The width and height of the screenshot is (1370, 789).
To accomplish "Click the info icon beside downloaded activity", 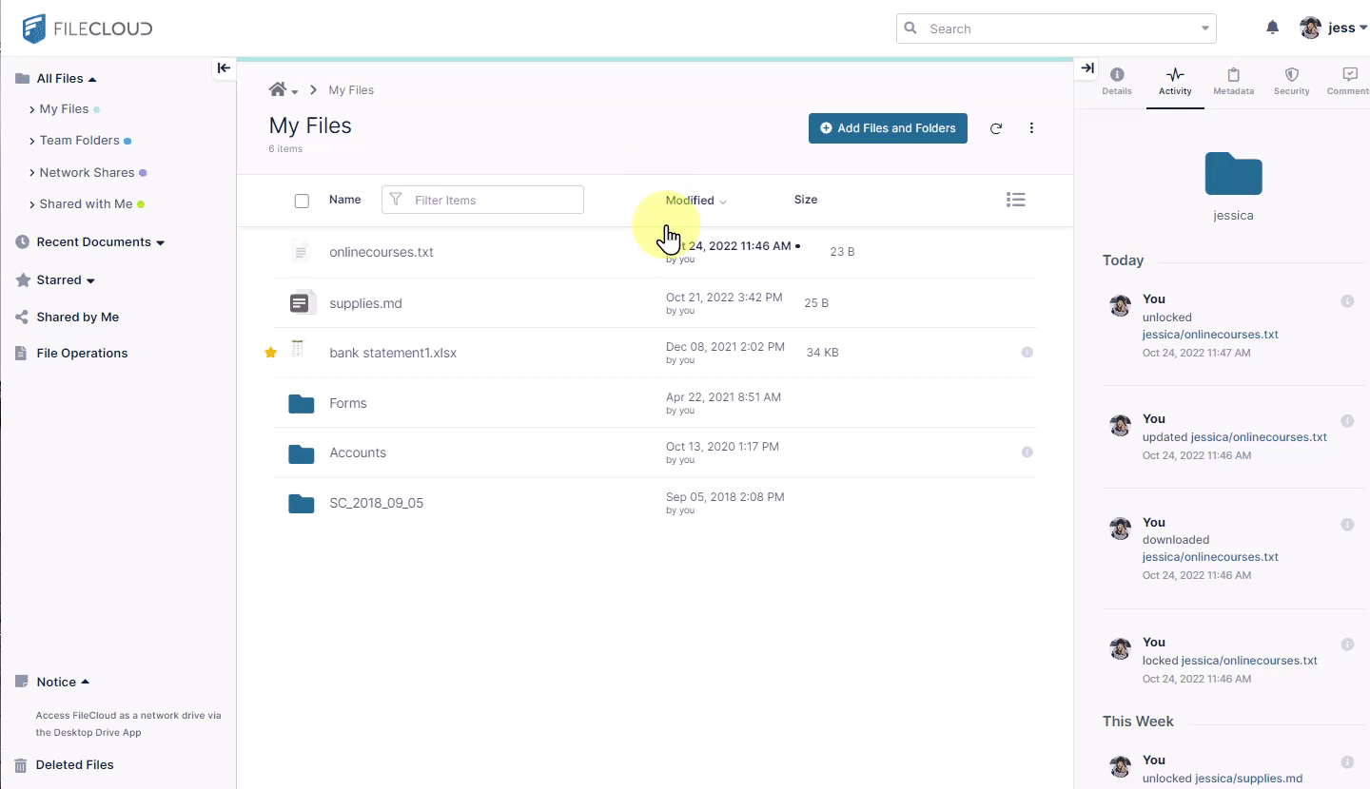I will tap(1347, 525).
